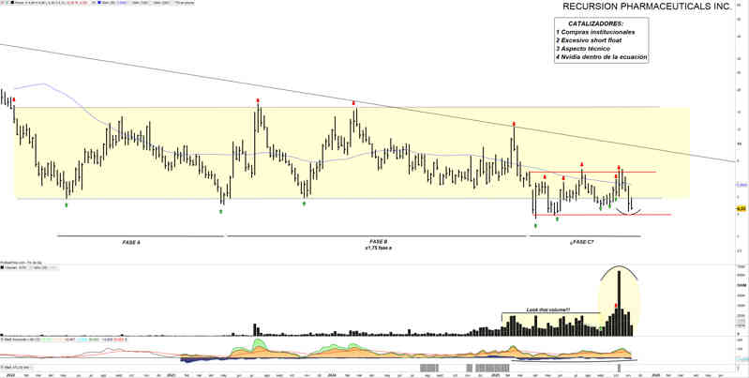Click the red arrow above the highest price peak
This screenshot has height=378, width=749.
pyautogui.click(x=258, y=99)
